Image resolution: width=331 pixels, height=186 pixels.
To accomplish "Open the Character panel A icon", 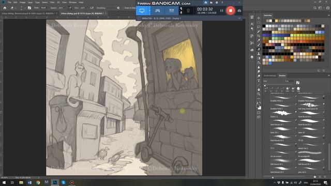I will point(252,24).
